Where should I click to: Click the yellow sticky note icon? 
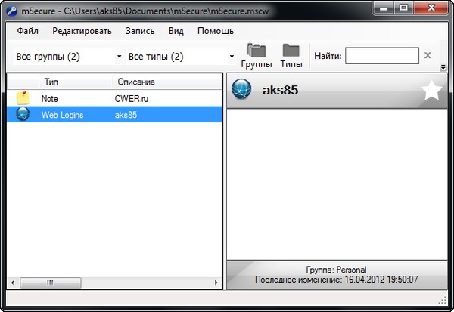pos(23,98)
